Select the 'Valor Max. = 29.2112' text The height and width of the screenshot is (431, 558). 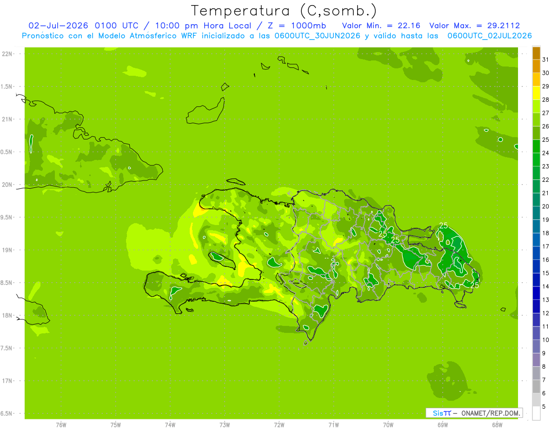pos(474,26)
